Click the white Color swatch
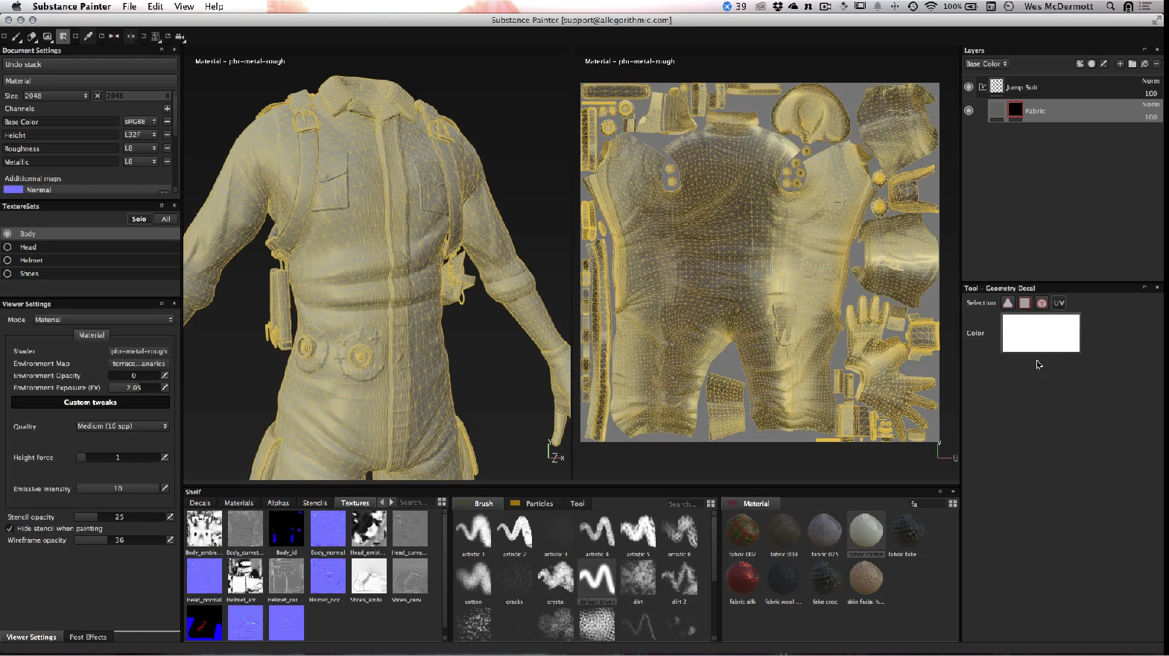The height and width of the screenshot is (656, 1169). [1040, 333]
